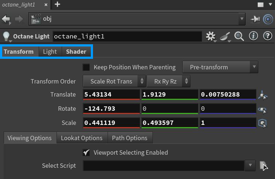This screenshot has width=275, height=179.
Task: Switch to the Shader tab
Action: point(76,52)
